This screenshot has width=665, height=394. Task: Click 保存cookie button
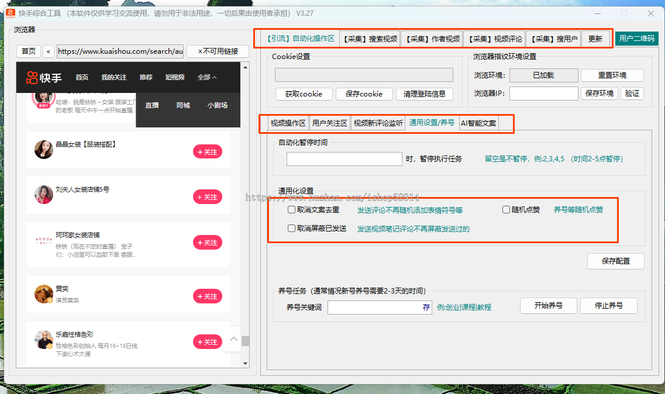[x=364, y=94]
